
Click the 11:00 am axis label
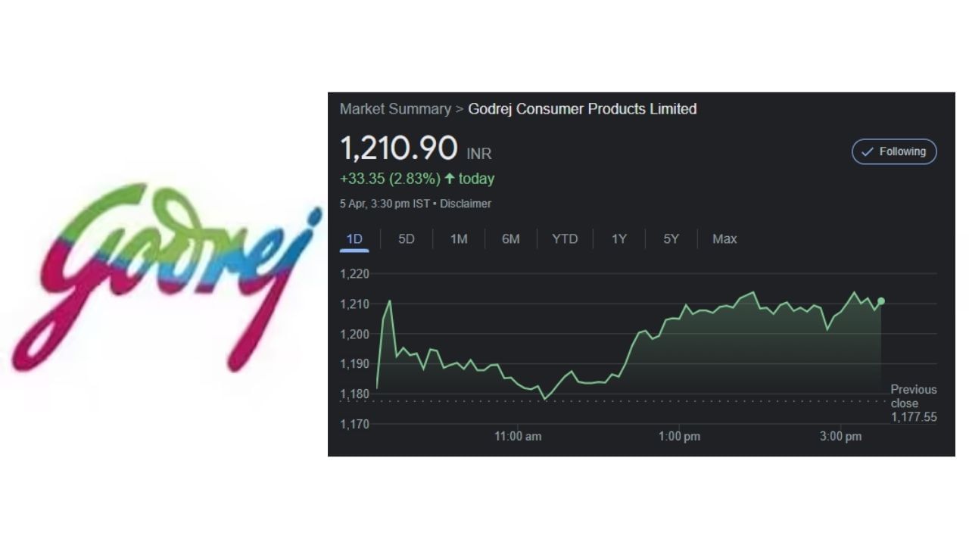[518, 437]
